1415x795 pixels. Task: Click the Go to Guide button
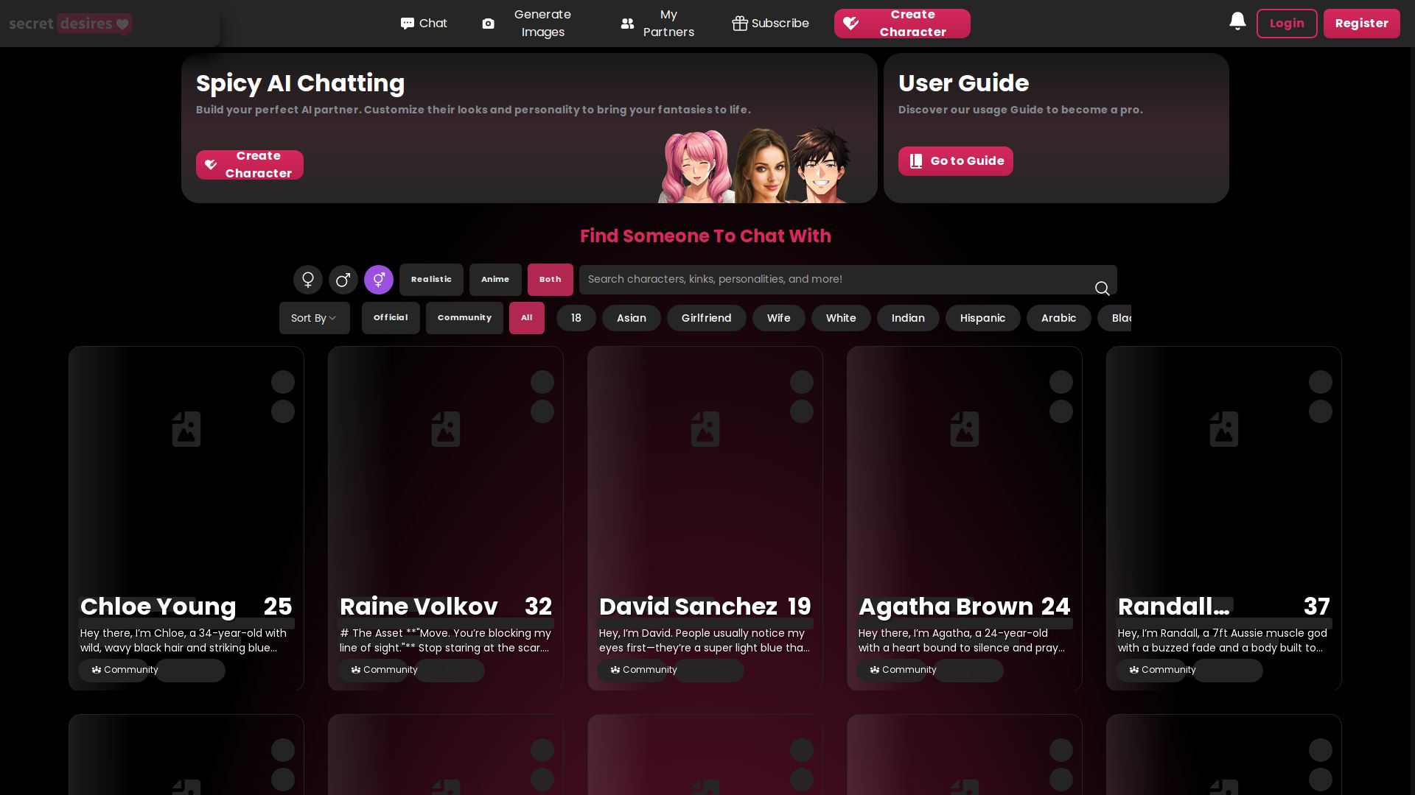pos(955,161)
